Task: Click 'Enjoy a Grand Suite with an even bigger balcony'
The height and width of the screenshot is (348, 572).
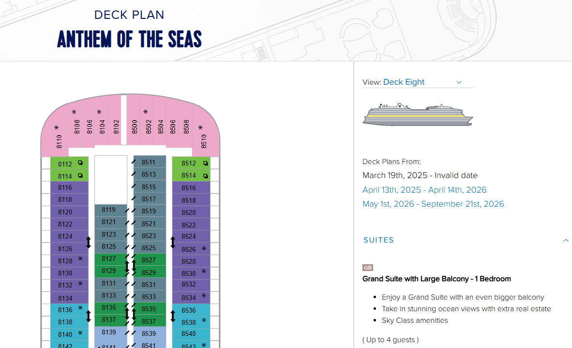Action: [463, 297]
